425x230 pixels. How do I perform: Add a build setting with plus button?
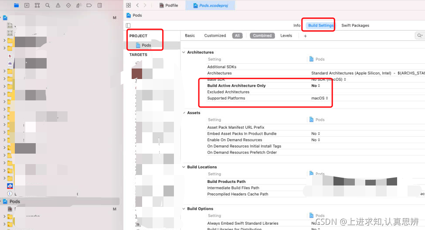[305, 36]
